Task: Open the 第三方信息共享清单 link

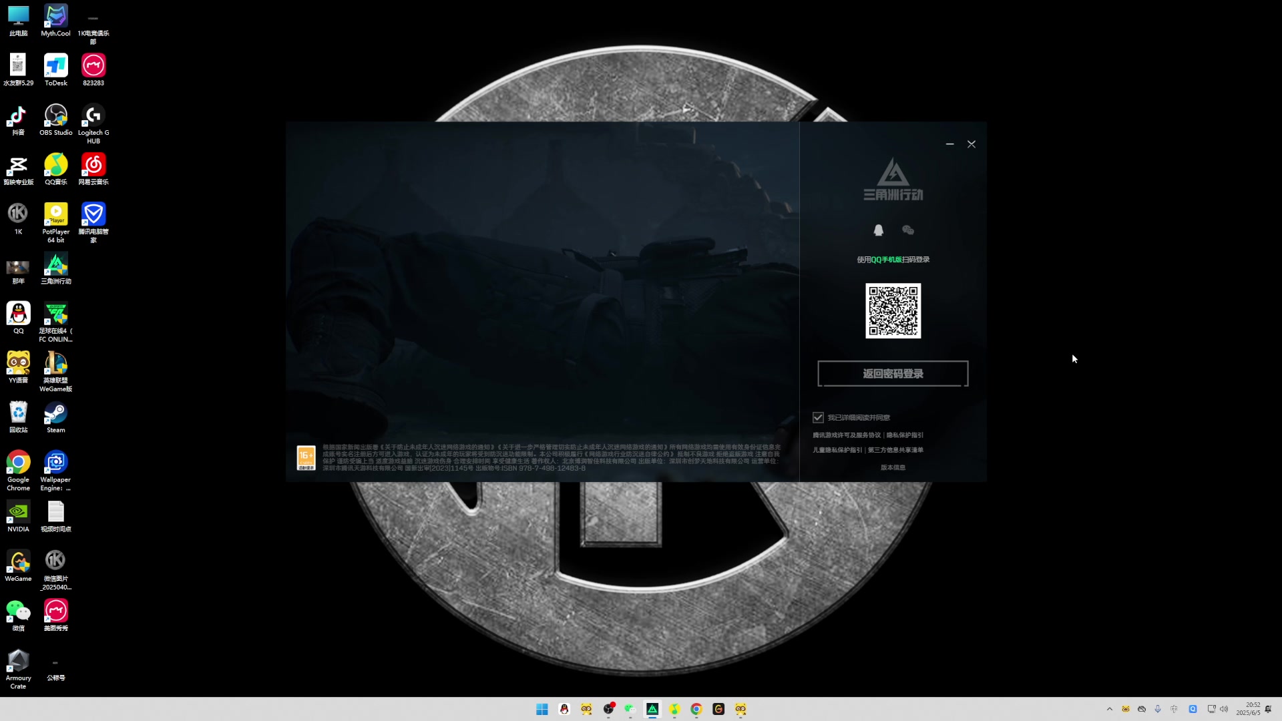Action: tap(895, 450)
